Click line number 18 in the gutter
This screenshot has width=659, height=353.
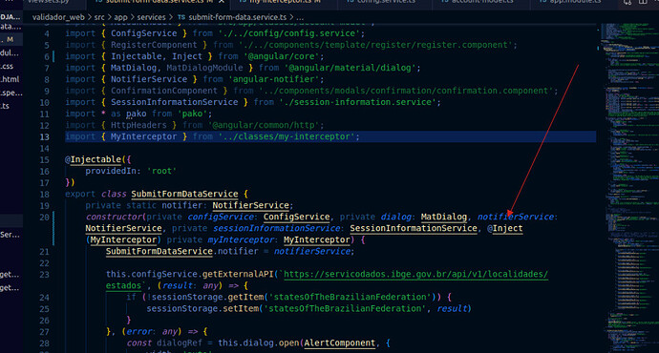44,195
